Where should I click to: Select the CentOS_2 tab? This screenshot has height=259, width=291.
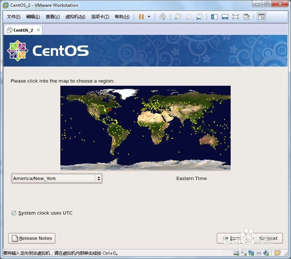(23, 30)
